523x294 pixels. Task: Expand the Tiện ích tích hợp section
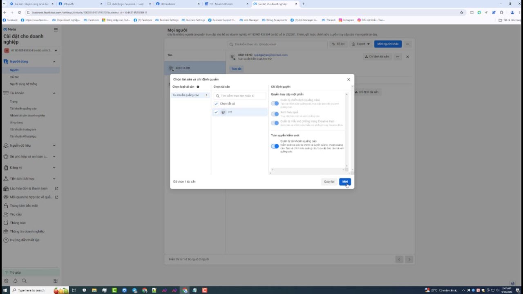tap(54, 178)
